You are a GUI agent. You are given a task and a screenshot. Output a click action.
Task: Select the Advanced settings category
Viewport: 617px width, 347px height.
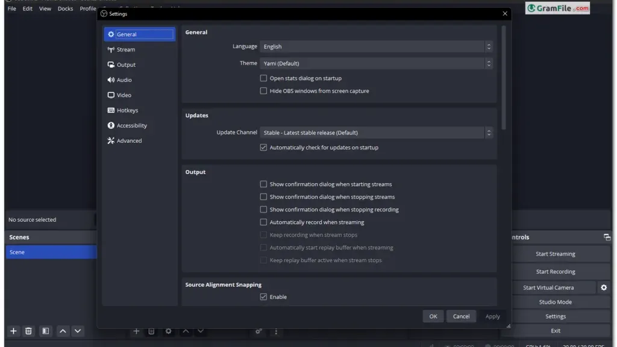pyautogui.click(x=140, y=140)
